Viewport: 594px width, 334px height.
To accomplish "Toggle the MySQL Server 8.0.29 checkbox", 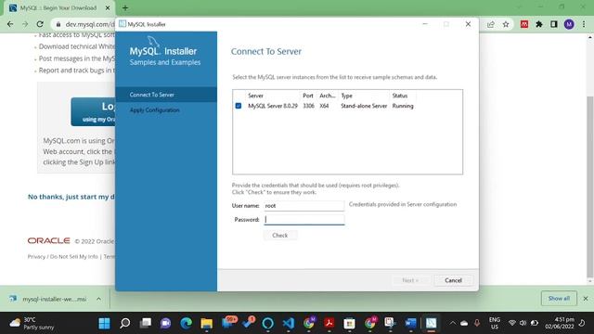I will click(x=238, y=106).
